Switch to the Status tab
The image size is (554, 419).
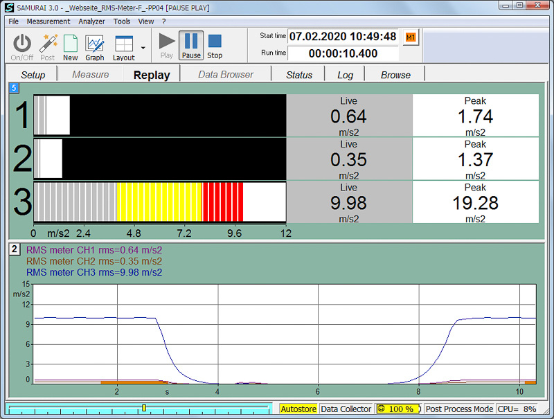click(299, 75)
